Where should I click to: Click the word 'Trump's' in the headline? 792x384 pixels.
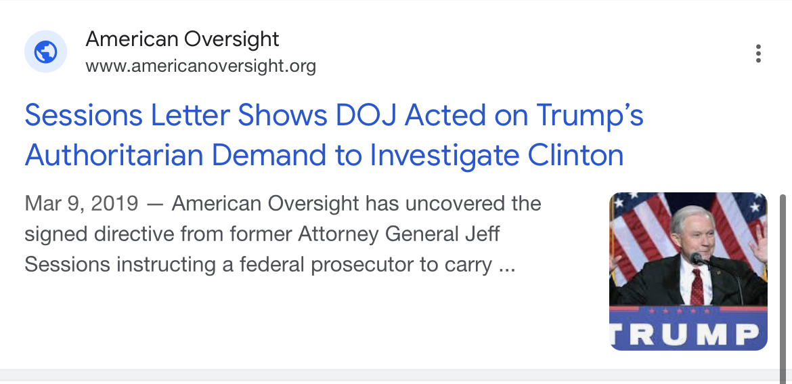click(x=590, y=115)
